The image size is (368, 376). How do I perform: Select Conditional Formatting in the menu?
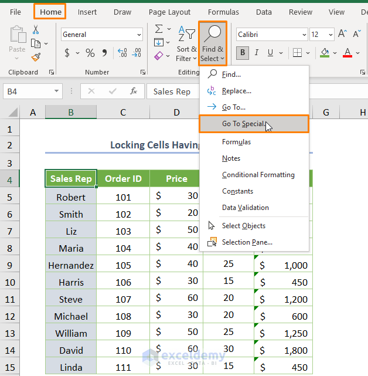[x=258, y=175]
